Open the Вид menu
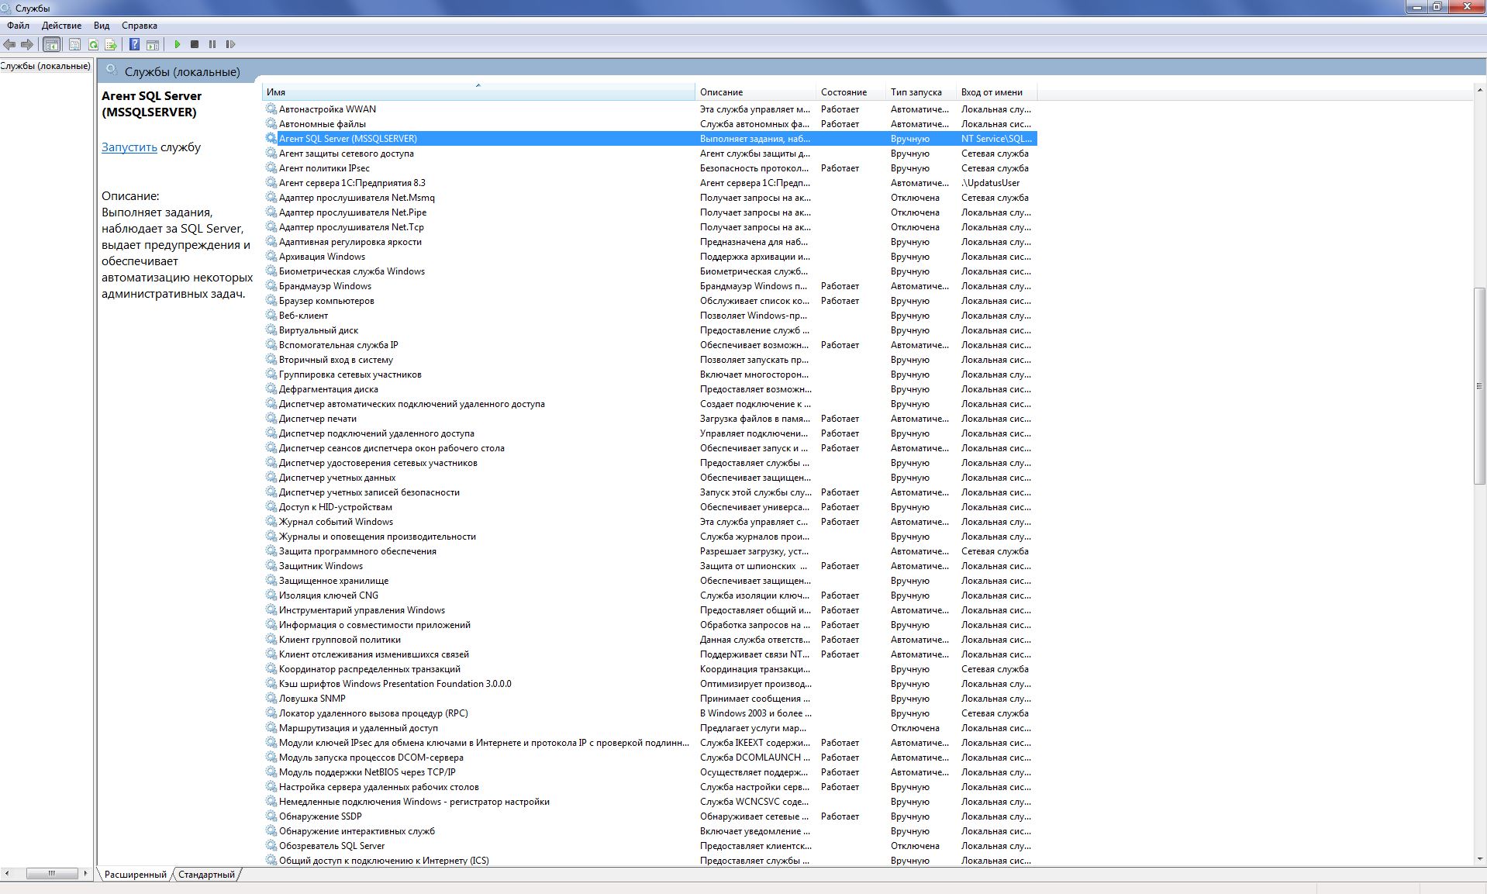 click(x=102, y=26)
